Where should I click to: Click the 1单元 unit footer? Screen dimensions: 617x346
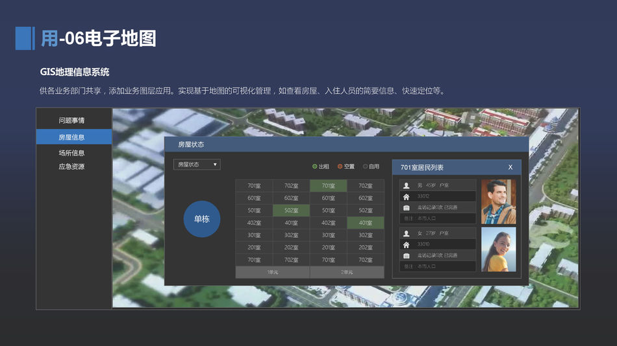click(x=273, y=272)
